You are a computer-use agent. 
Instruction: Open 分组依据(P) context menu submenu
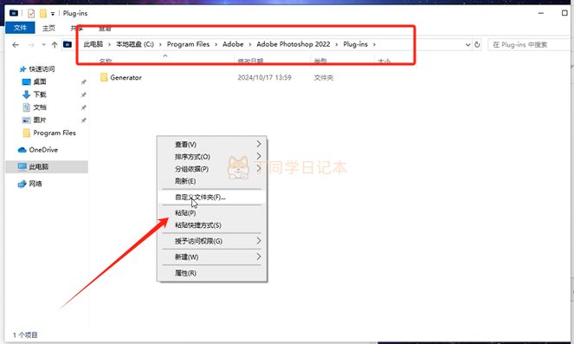[212, 169]
